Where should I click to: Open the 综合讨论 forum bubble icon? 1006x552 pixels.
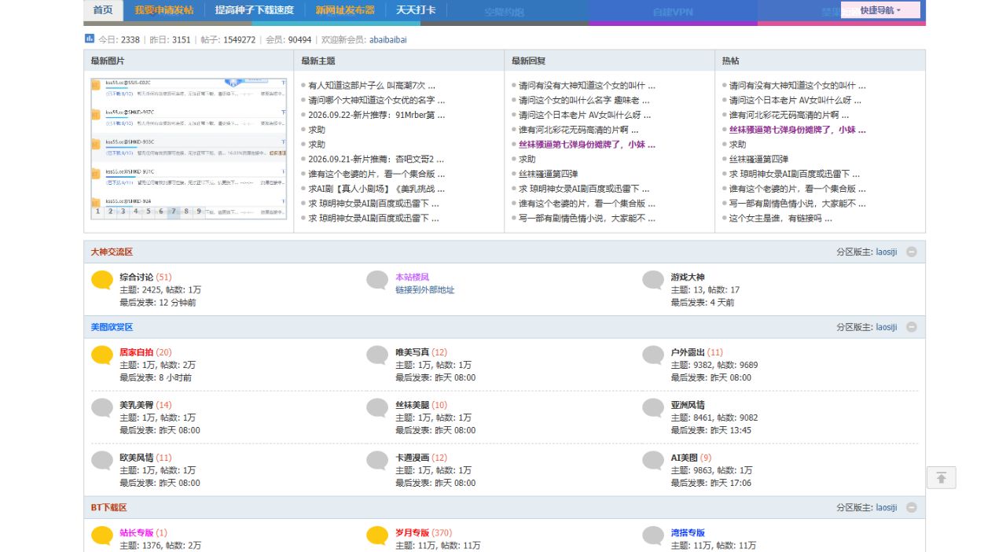point(102,280)
